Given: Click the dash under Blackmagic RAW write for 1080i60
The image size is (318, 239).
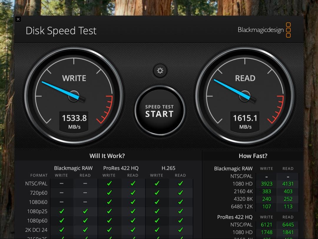Looking at the screenshot, I should (62, 202).
